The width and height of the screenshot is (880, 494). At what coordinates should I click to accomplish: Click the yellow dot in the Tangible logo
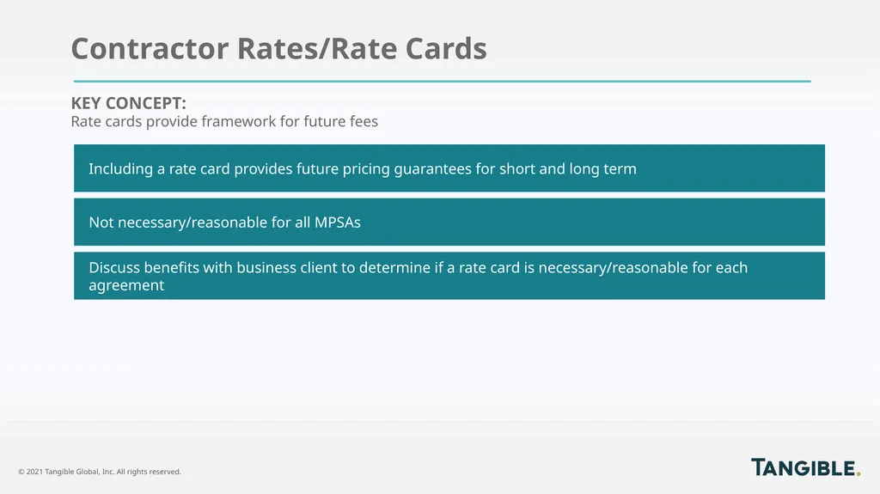coord(859,473)
